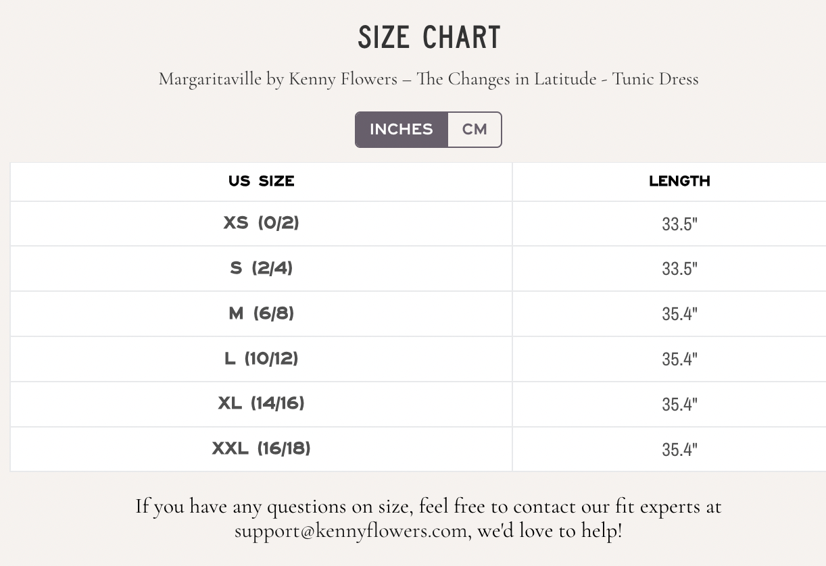Click the S length value 33.5"
This screenshot has width=826, height=566.
point(679,269)
